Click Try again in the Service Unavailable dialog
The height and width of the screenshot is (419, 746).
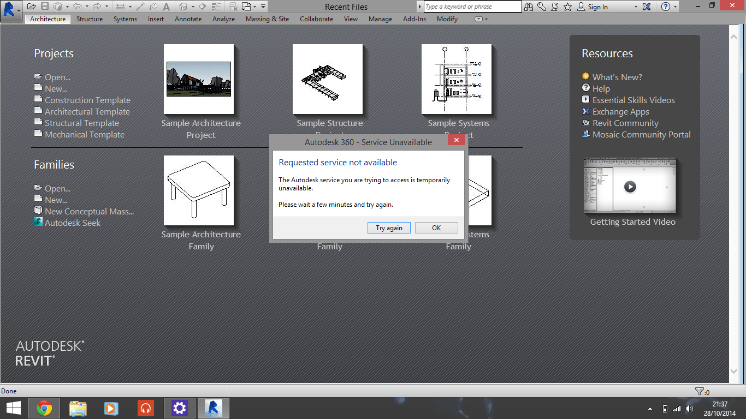pos(389,228)
